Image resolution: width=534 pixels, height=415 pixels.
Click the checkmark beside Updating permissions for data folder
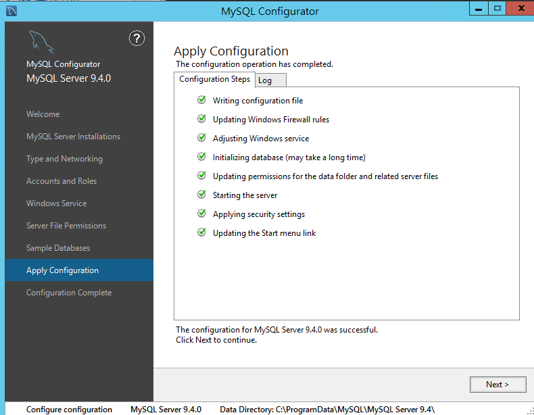click(x=201, y=175)
